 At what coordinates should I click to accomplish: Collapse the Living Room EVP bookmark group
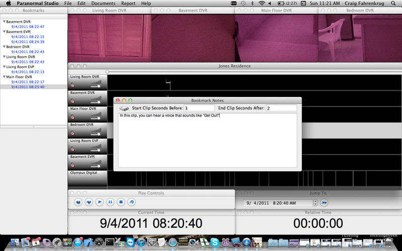click(x=4, y=67)
